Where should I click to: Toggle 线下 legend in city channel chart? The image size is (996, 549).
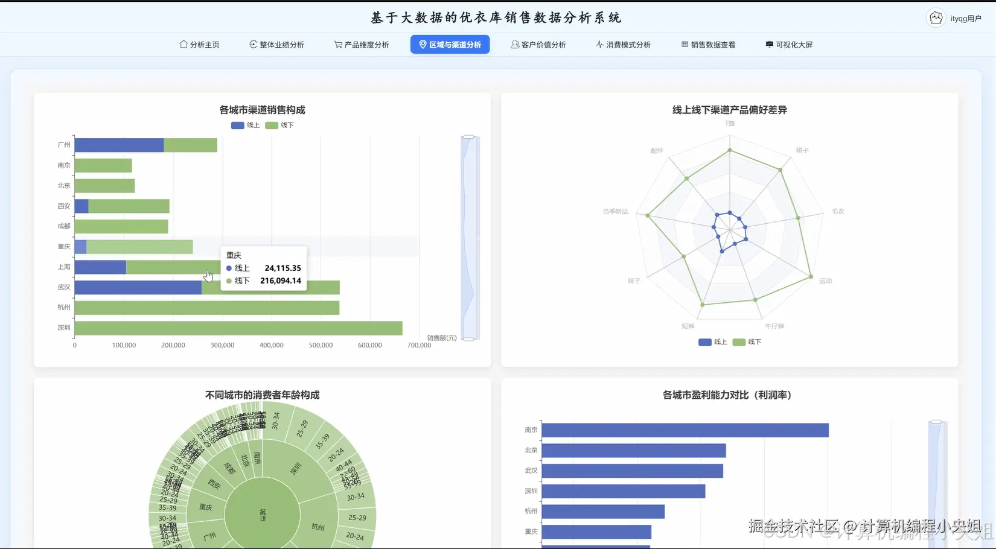pyautogui.click(x=279, y=125)
